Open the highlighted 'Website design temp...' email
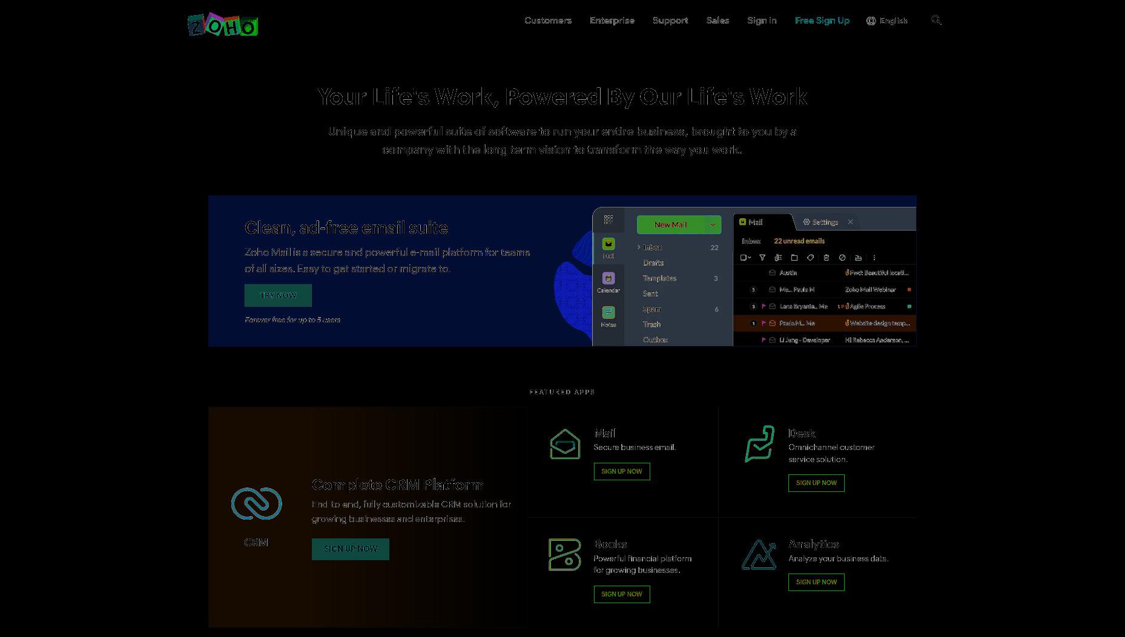The width and height of the screenshot is (1125, 637). tap(825, 323)
